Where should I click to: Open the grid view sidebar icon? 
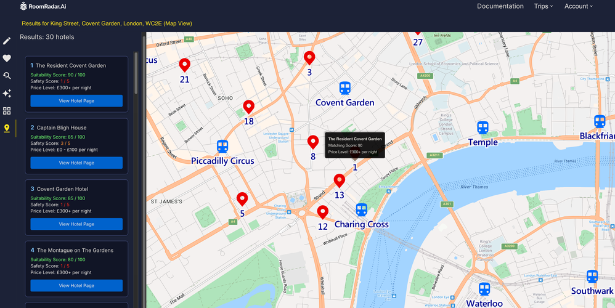7,111
